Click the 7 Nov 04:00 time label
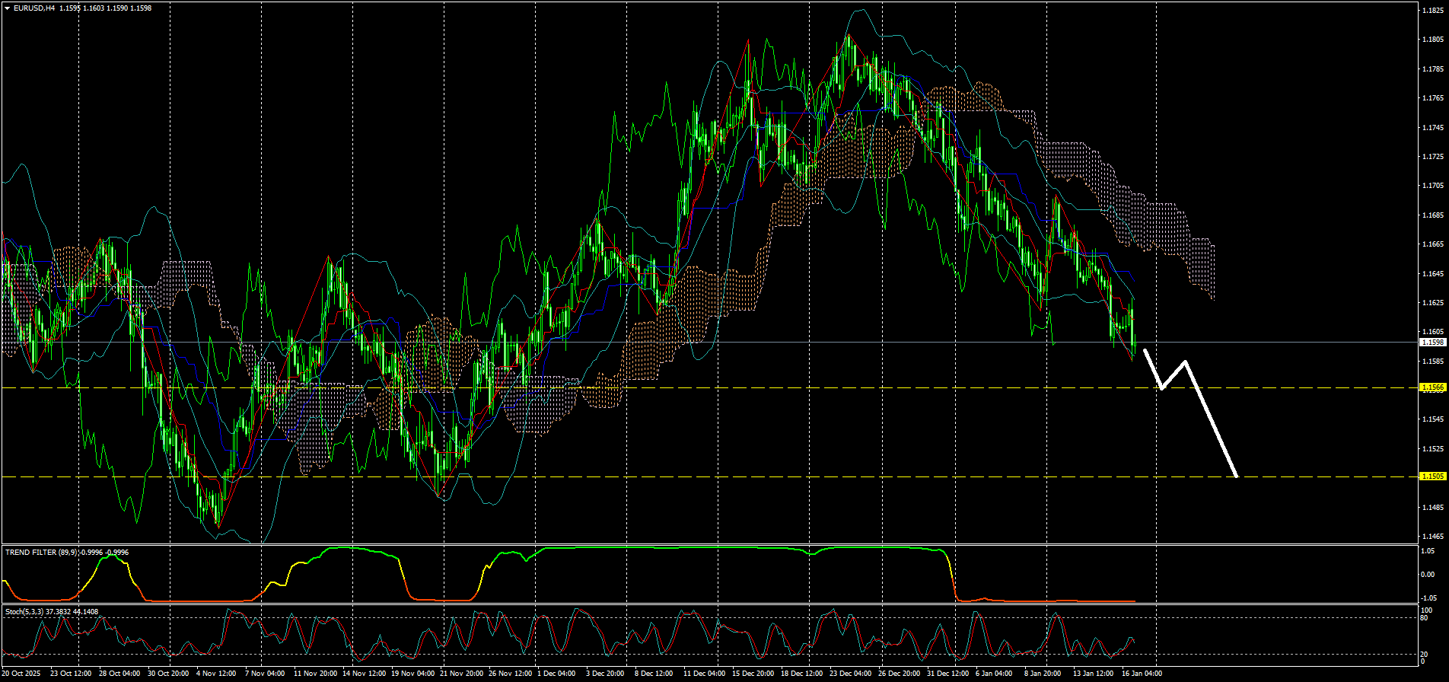Screen dimensions: 1449x682 (265, 674)
